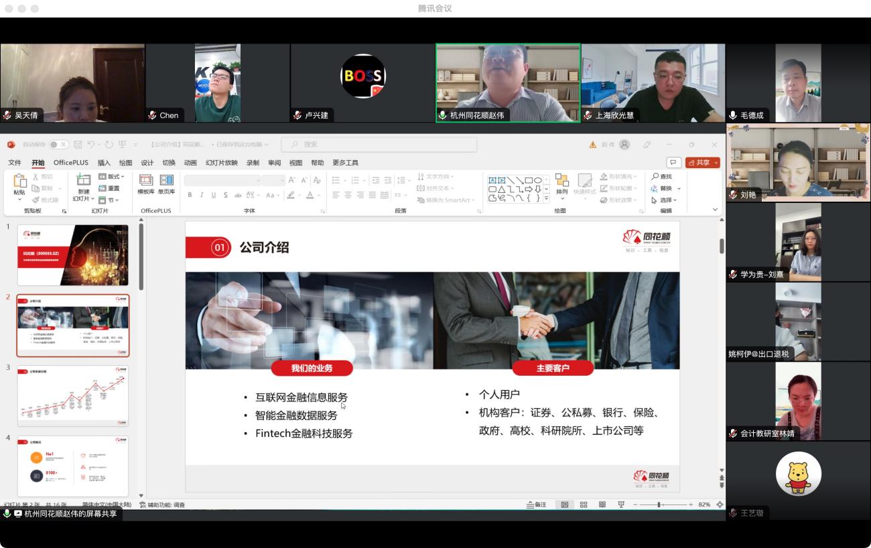Click the comments speech bubble icon
This screenshot has height=548, width=871.
pos(673,163)
